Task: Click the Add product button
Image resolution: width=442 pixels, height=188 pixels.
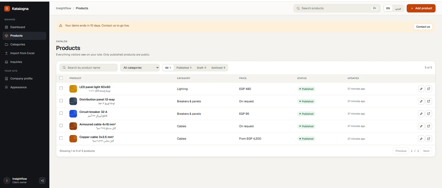Action: pyautogui.click(x=421, y=8)
